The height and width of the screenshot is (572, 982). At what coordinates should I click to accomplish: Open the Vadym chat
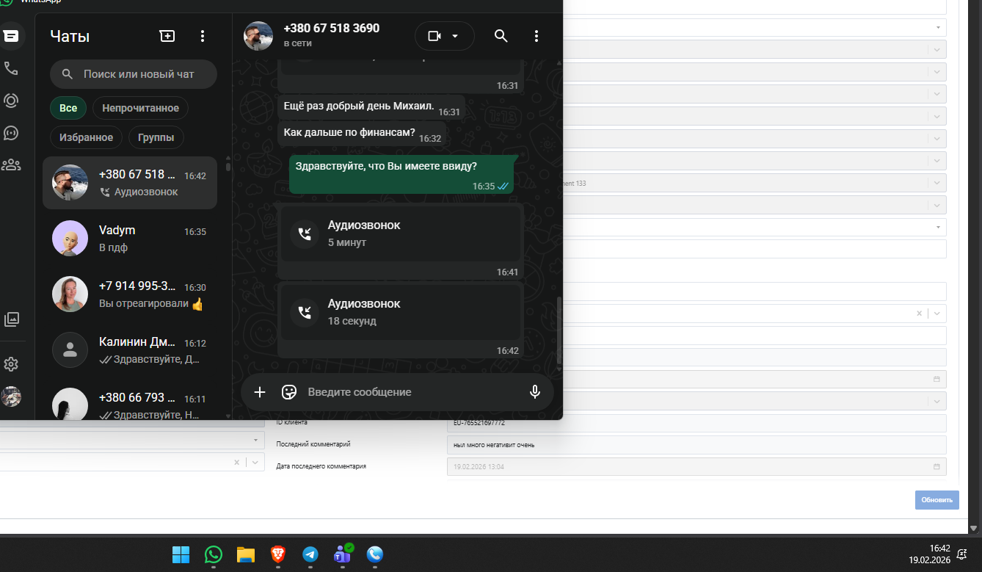click(130, 239)
